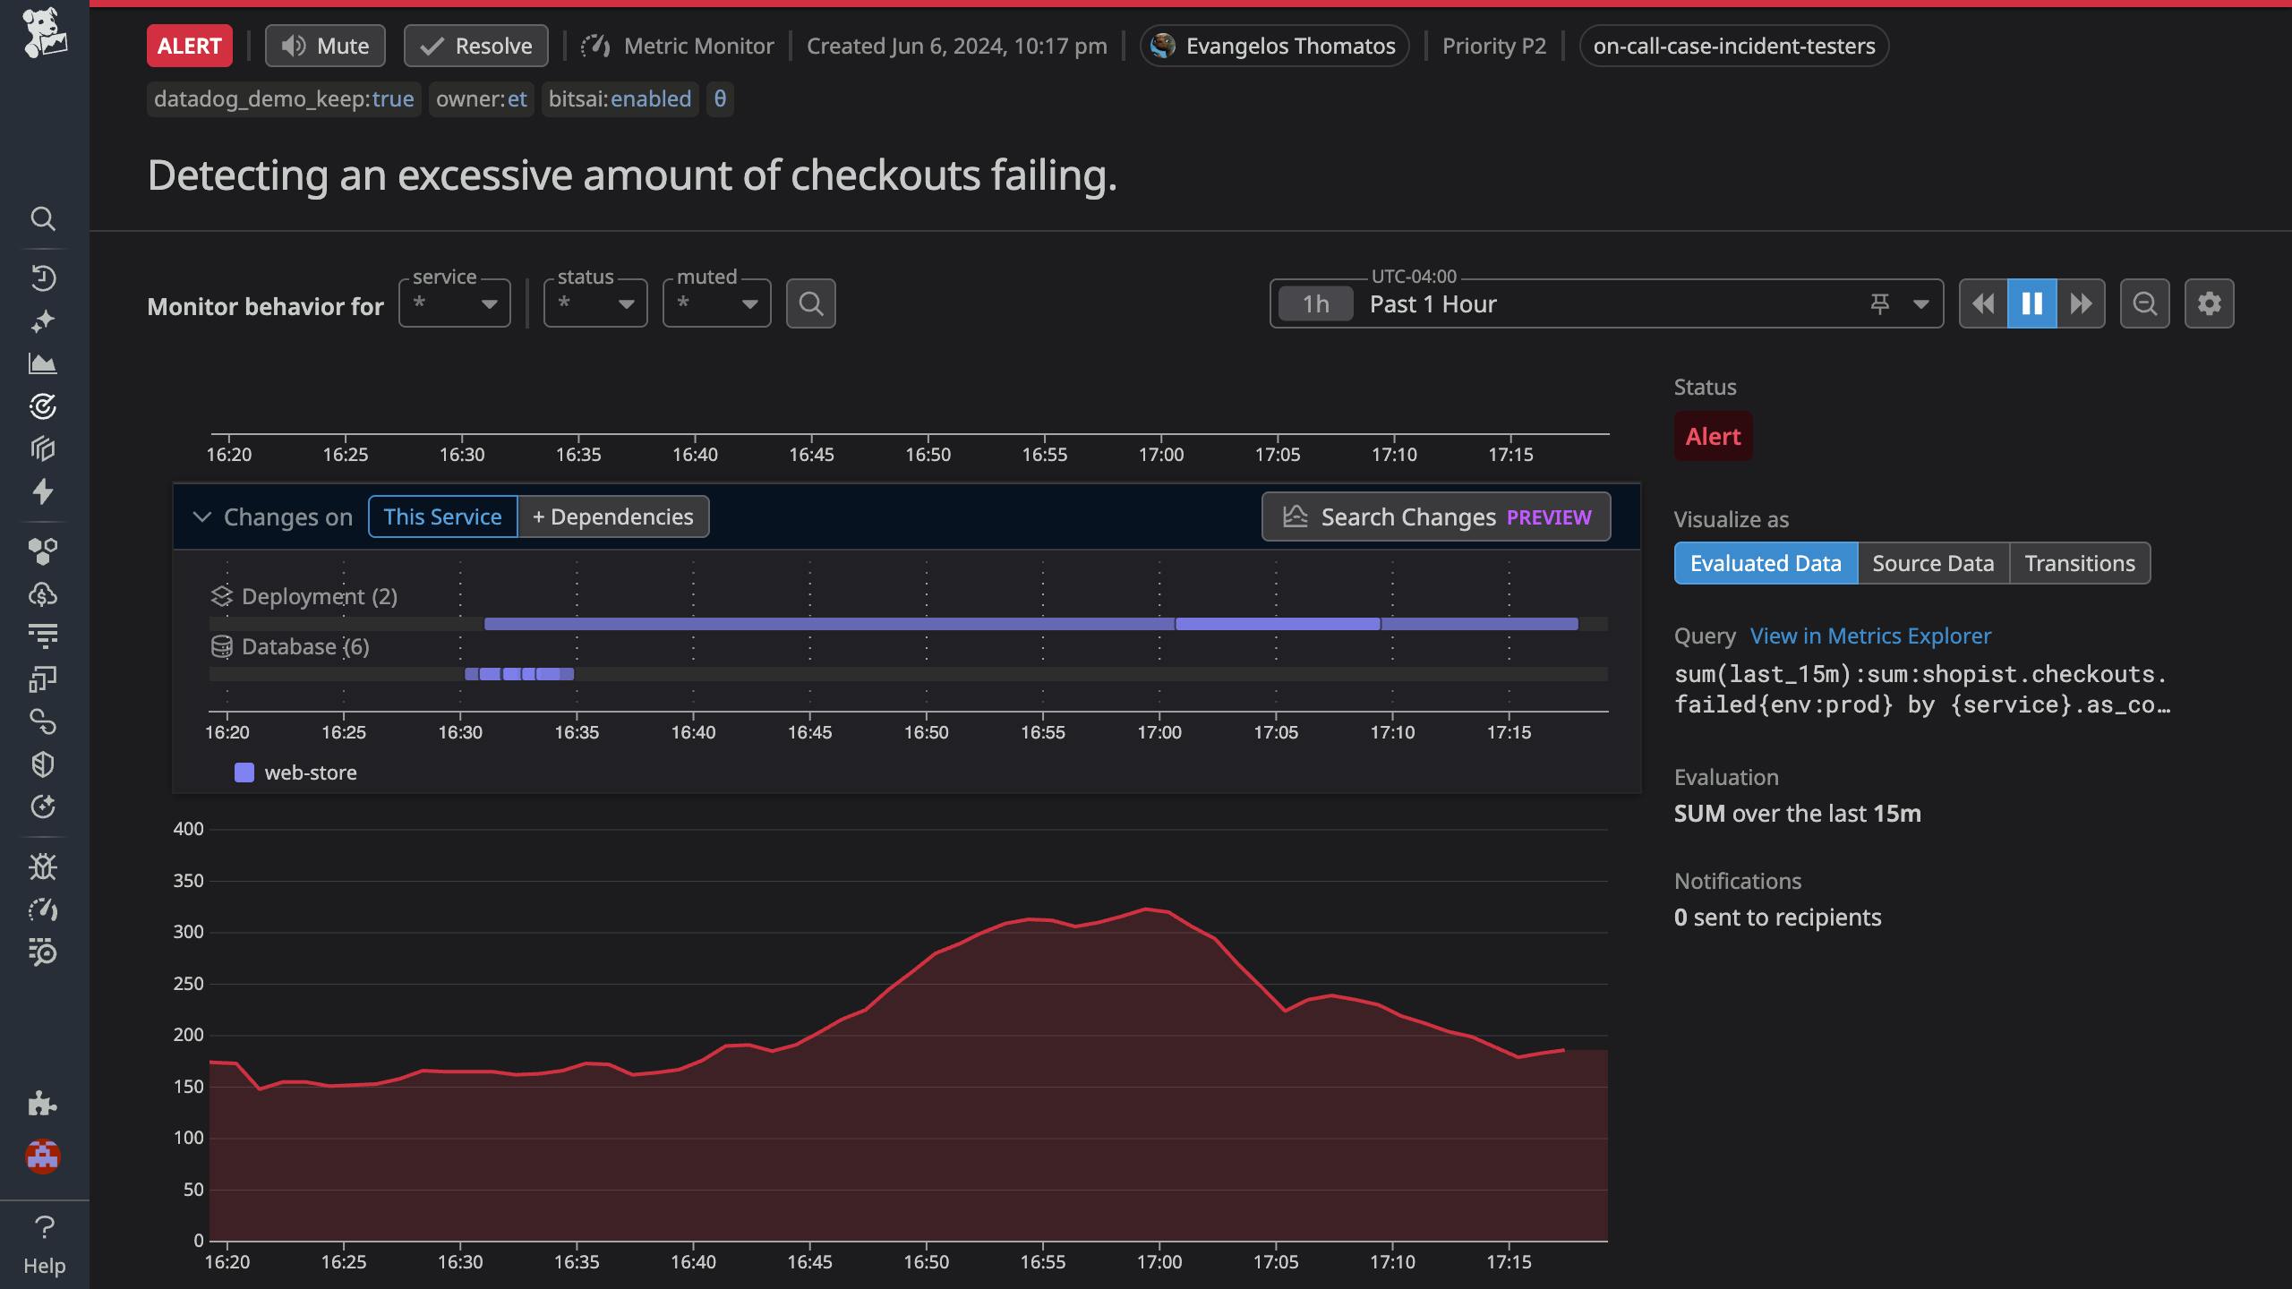Open monitor settings via the gear icon
The height and width of the screenshot is (1289, 2292).
(2210, 303)
